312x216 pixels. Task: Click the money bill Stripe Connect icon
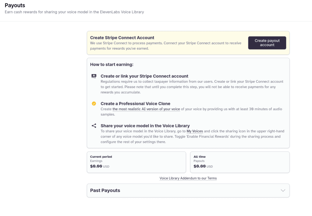94,76
